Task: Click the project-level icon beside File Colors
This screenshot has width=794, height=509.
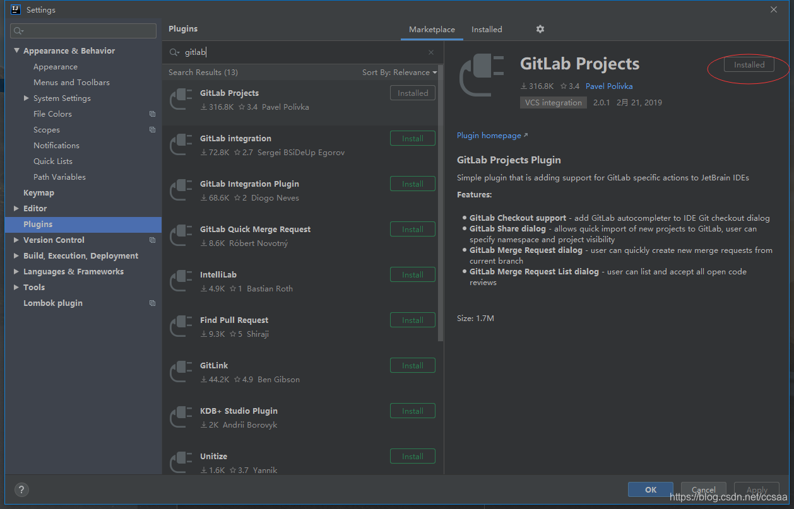Action: (152, 114)
